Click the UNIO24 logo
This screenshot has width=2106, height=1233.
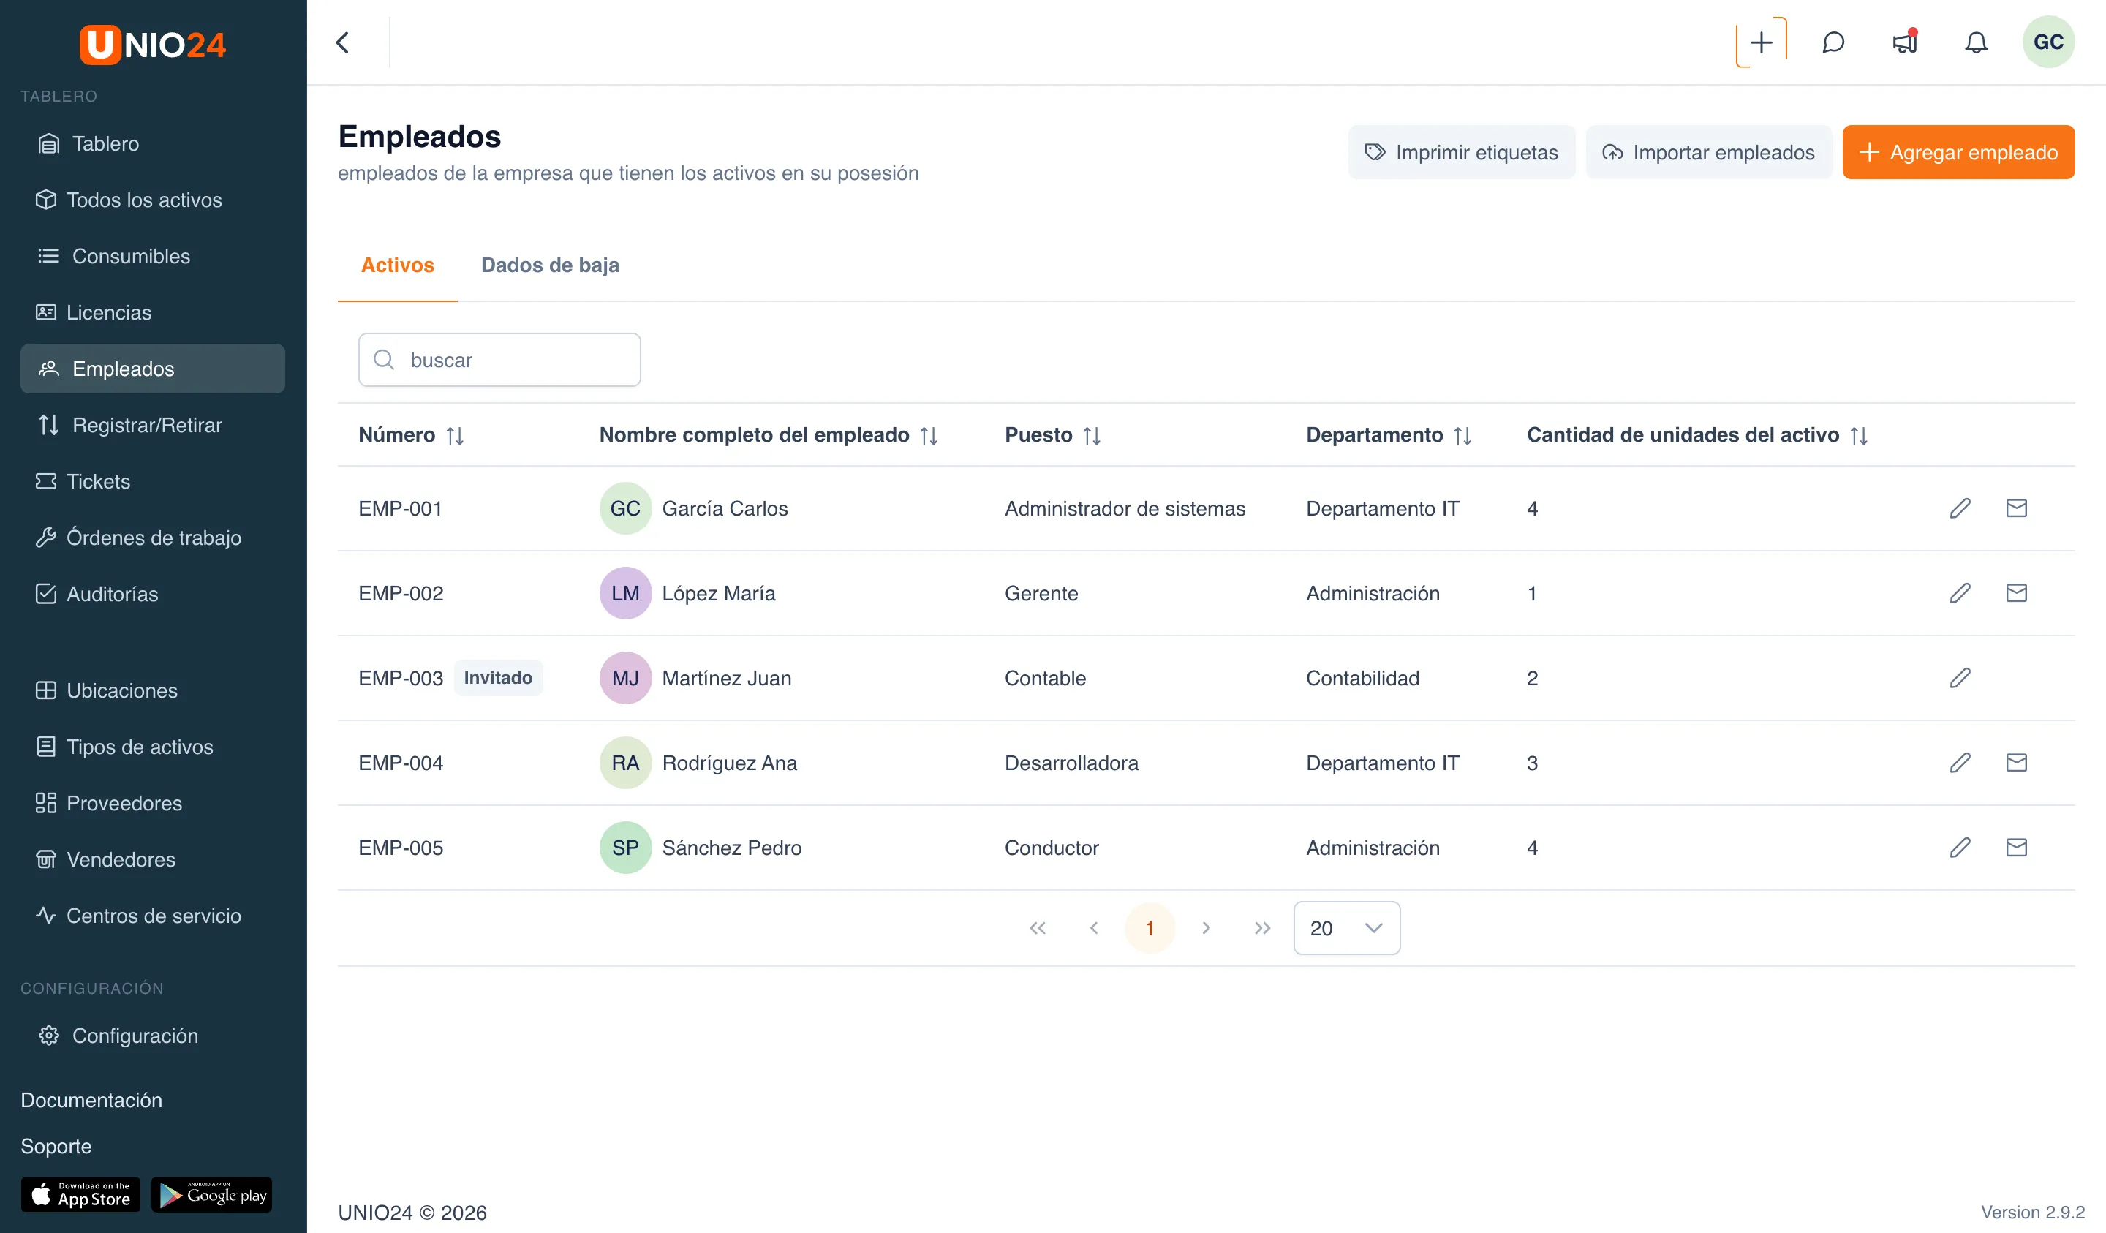(x=153, y=45)
